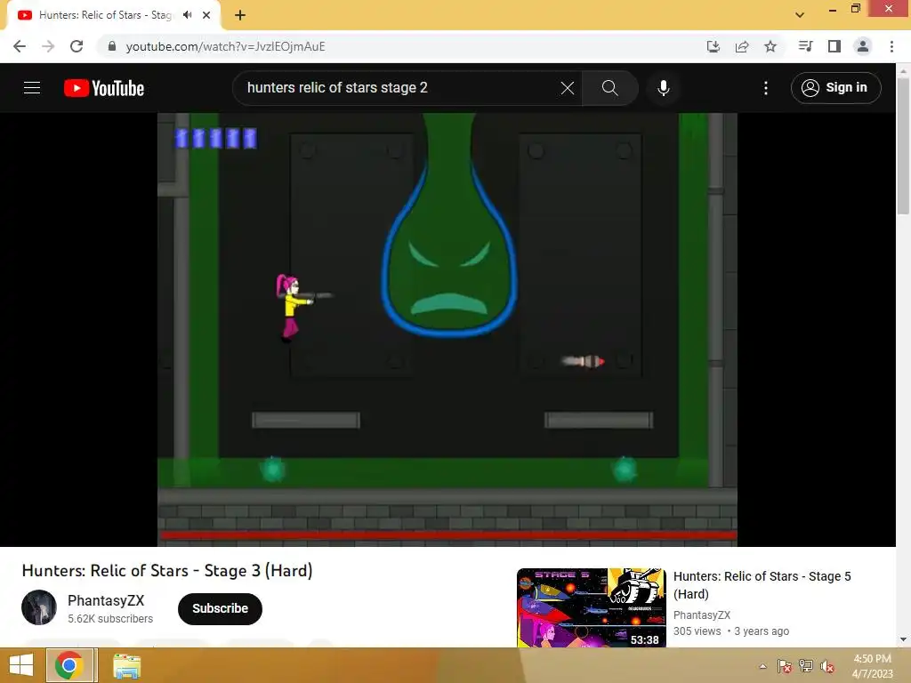
Task: Click the page vertical scrollbar thumb
Action: pos(903,145)
